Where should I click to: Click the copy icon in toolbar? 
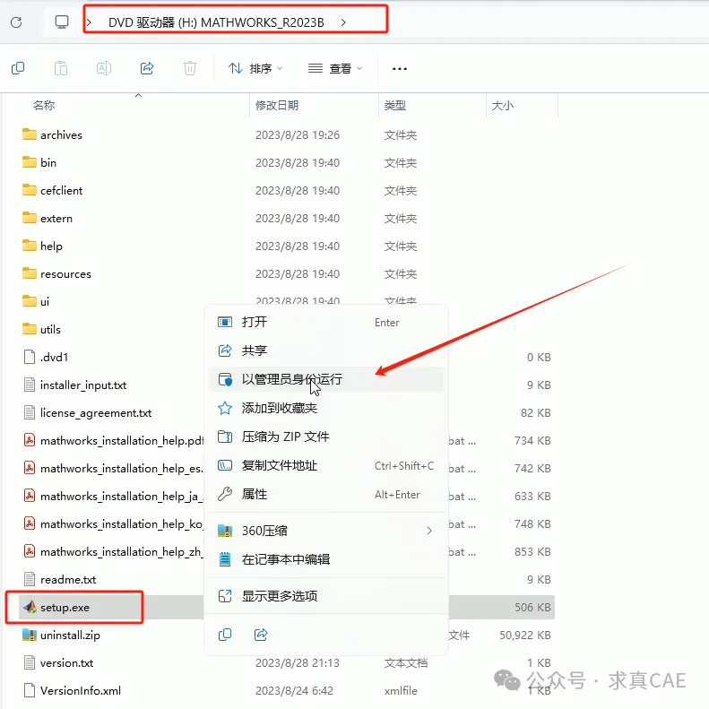click(x=18, y=68)
